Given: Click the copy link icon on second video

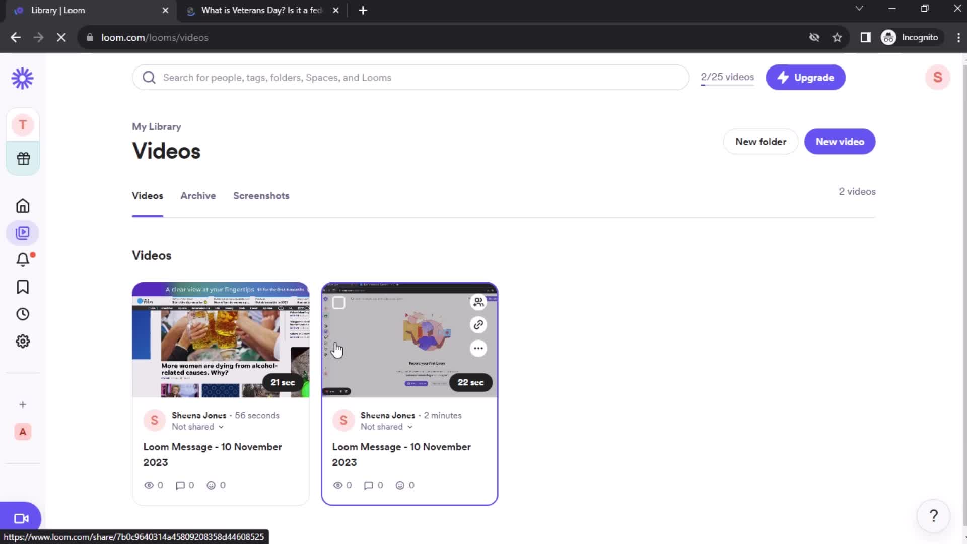Looking at the screenshot, I should tap(478, 325).
